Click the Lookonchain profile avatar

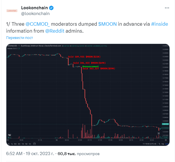(x=12, y=11)
